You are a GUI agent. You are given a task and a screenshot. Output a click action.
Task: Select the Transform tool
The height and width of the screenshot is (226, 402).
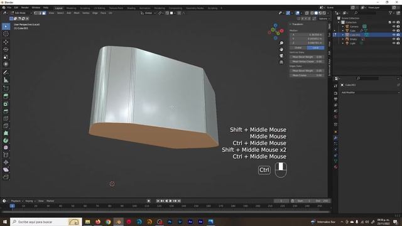click(6, 64)
